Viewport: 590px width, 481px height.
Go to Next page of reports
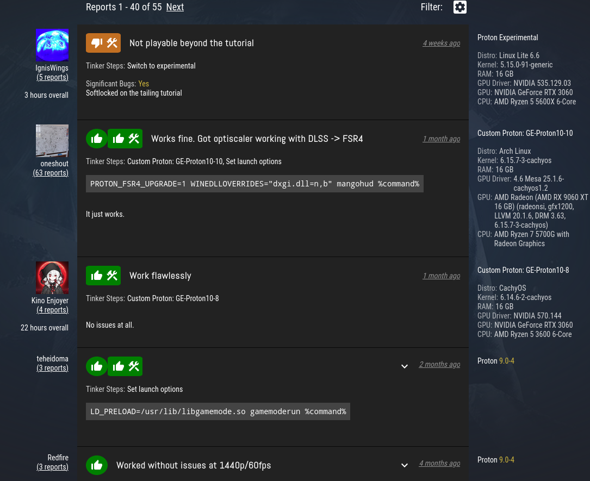point(175,7)
